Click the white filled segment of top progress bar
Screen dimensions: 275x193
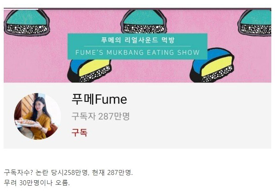21,9
